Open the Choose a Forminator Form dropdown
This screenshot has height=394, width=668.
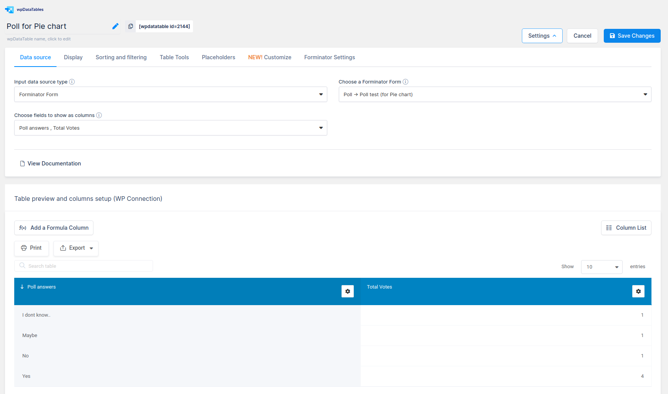tap(495, 94)
